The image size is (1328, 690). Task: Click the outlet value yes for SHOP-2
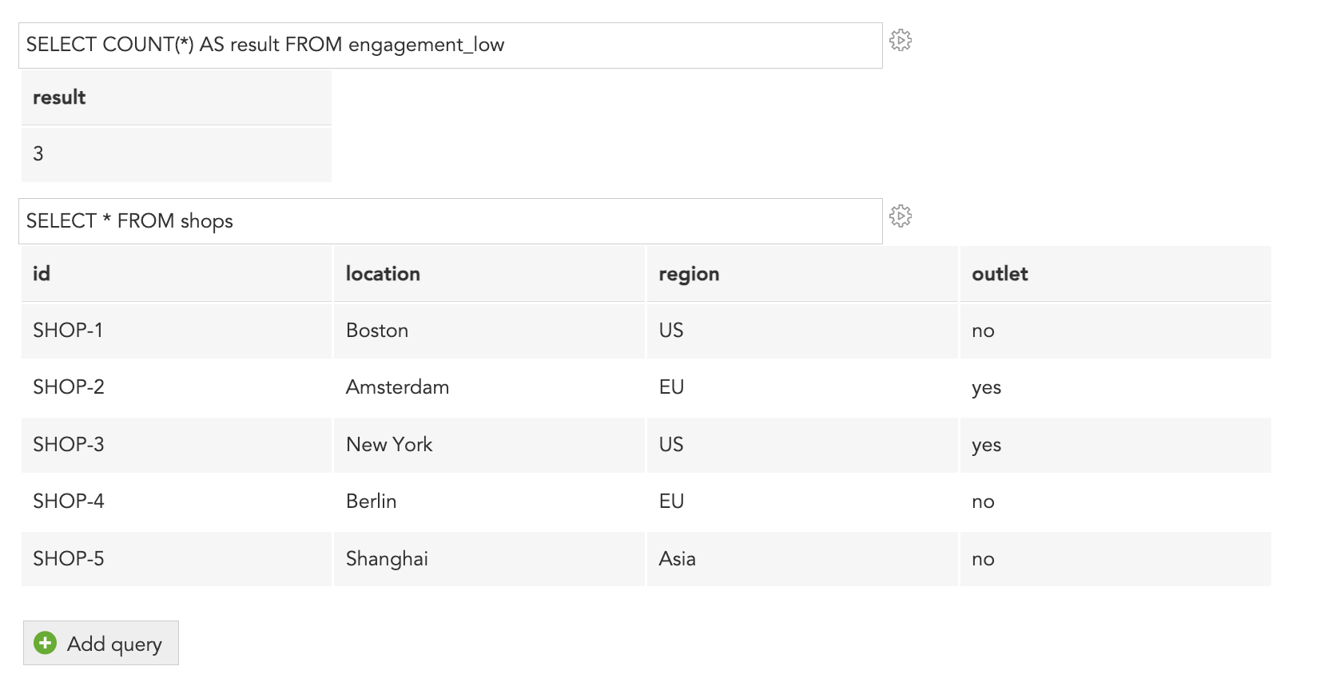1115,387
